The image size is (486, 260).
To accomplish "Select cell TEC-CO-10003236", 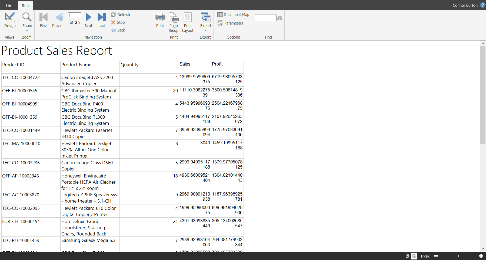I will pyautogui.click(x=31, y=165).
